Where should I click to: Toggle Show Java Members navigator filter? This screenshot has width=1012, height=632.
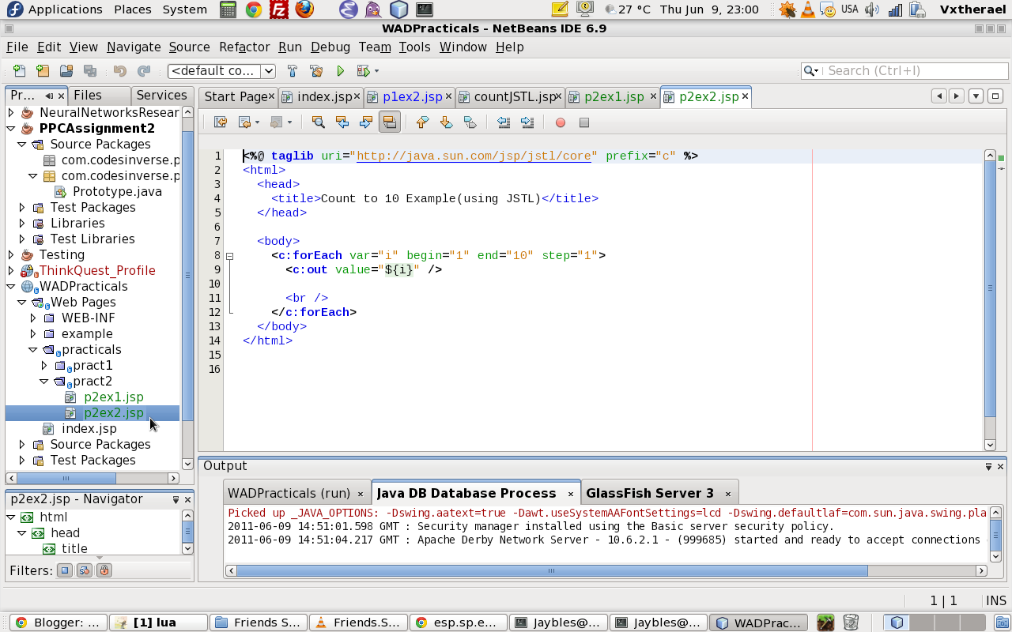point(66,570)
